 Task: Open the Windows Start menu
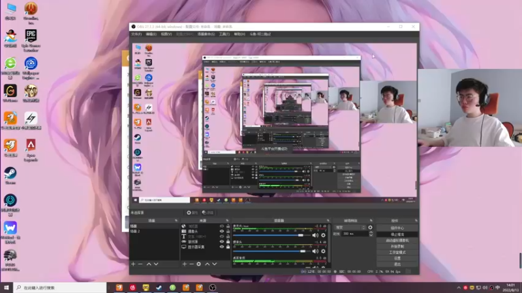[x=7, y=287]
